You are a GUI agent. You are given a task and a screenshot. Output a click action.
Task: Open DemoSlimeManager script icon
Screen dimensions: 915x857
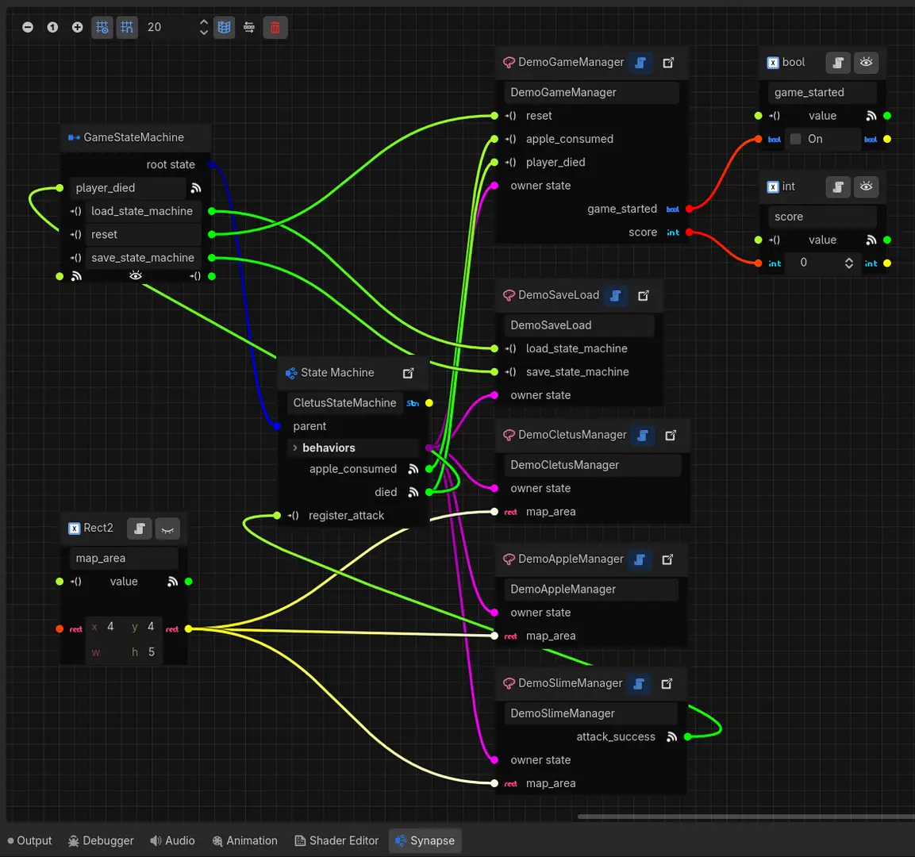pos(639,684)
